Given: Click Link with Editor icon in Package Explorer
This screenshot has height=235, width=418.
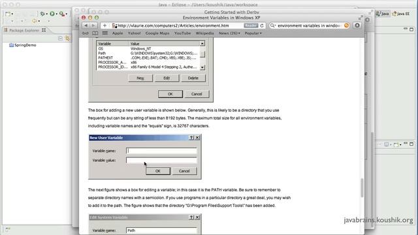Looking at the screenshot, I should coord(67,39).
